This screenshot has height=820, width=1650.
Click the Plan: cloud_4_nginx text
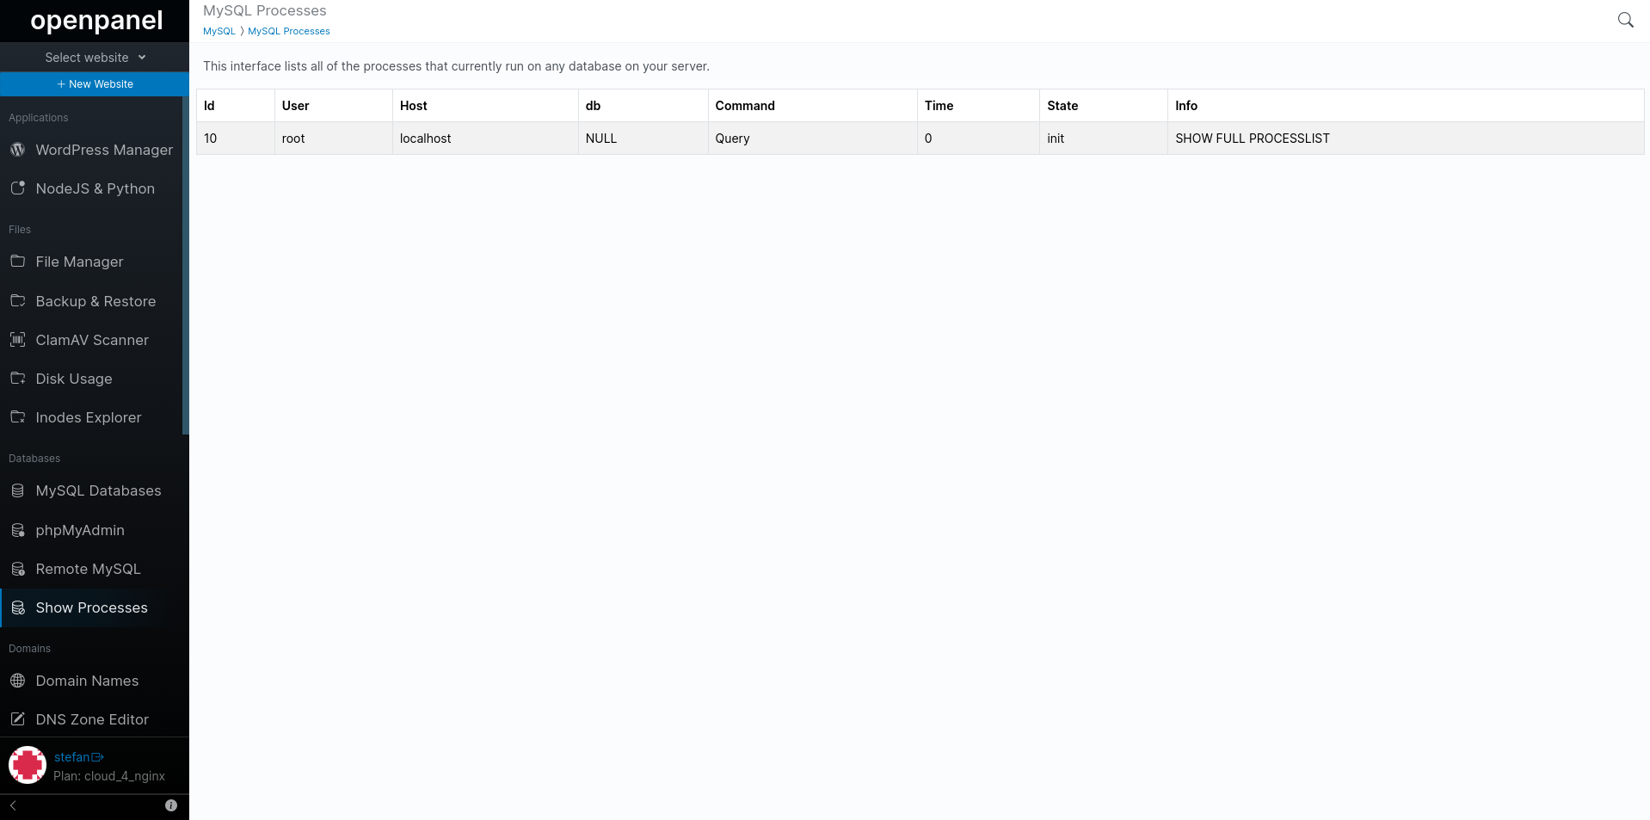point(109,776)
